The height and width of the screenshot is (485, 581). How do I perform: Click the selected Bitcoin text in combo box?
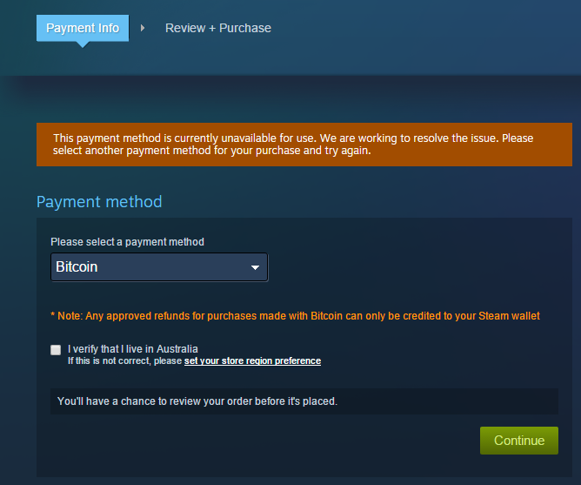point(77,267)
